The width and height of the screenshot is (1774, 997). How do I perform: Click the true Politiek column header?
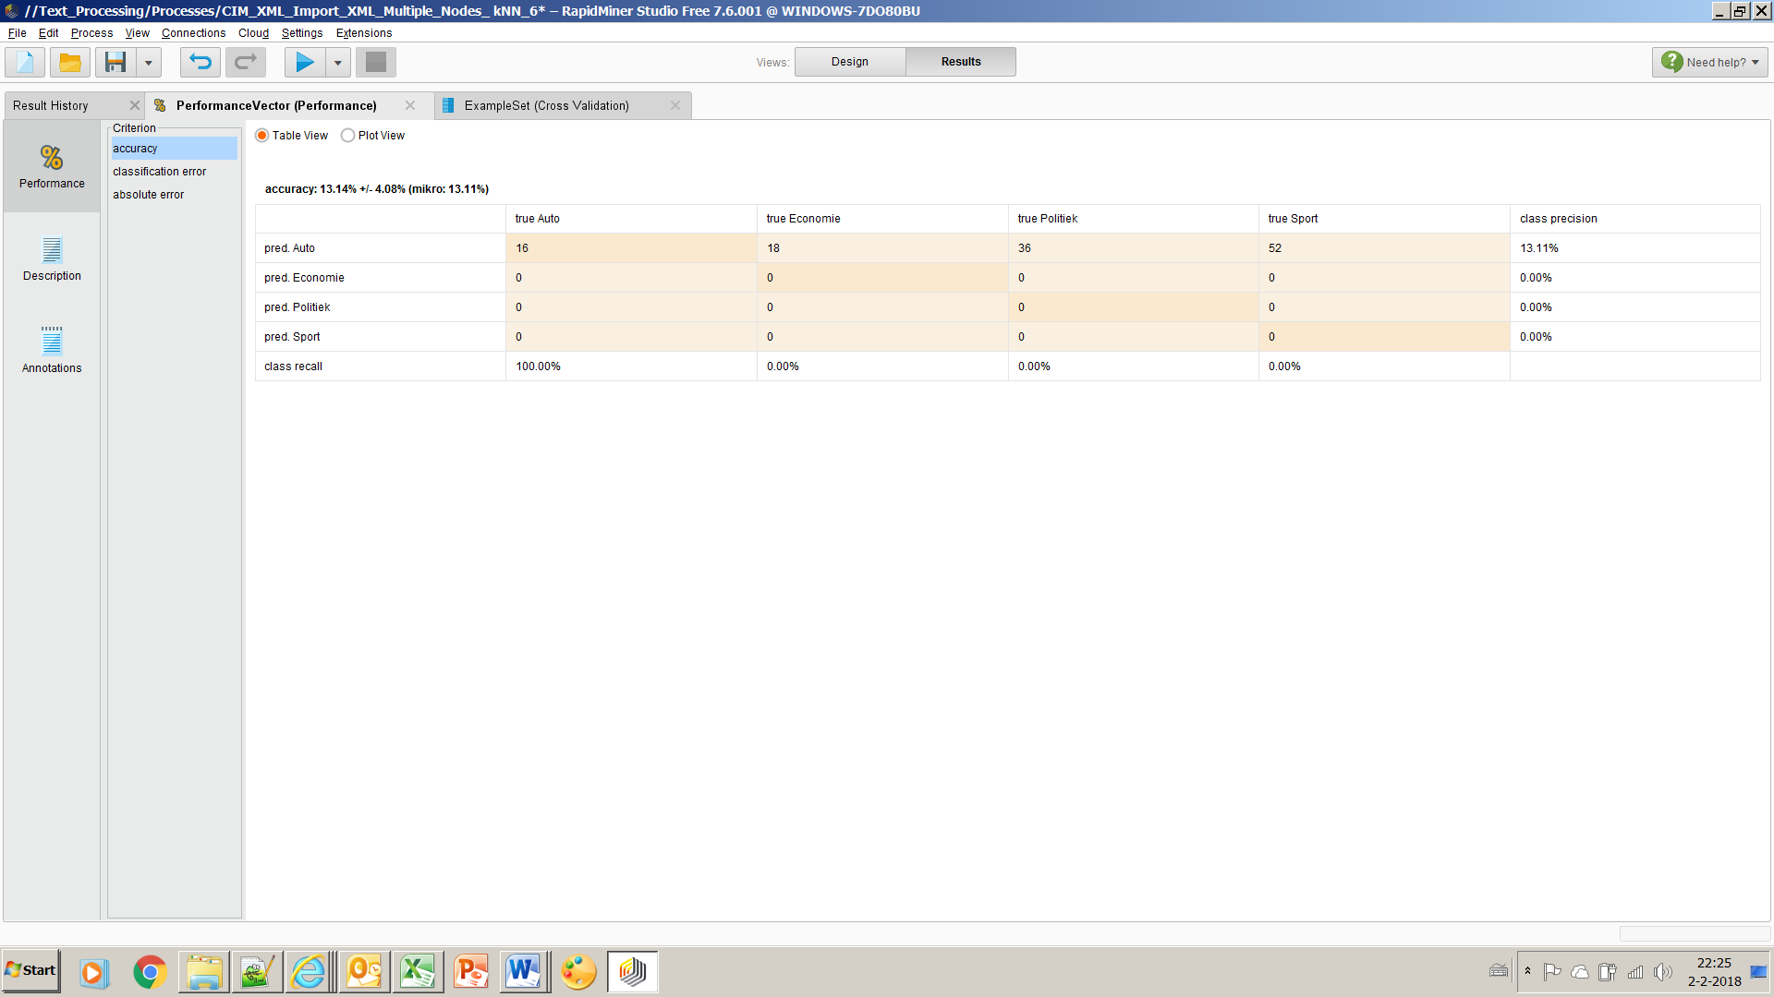pyautogui.click(x=1134, y=219)
